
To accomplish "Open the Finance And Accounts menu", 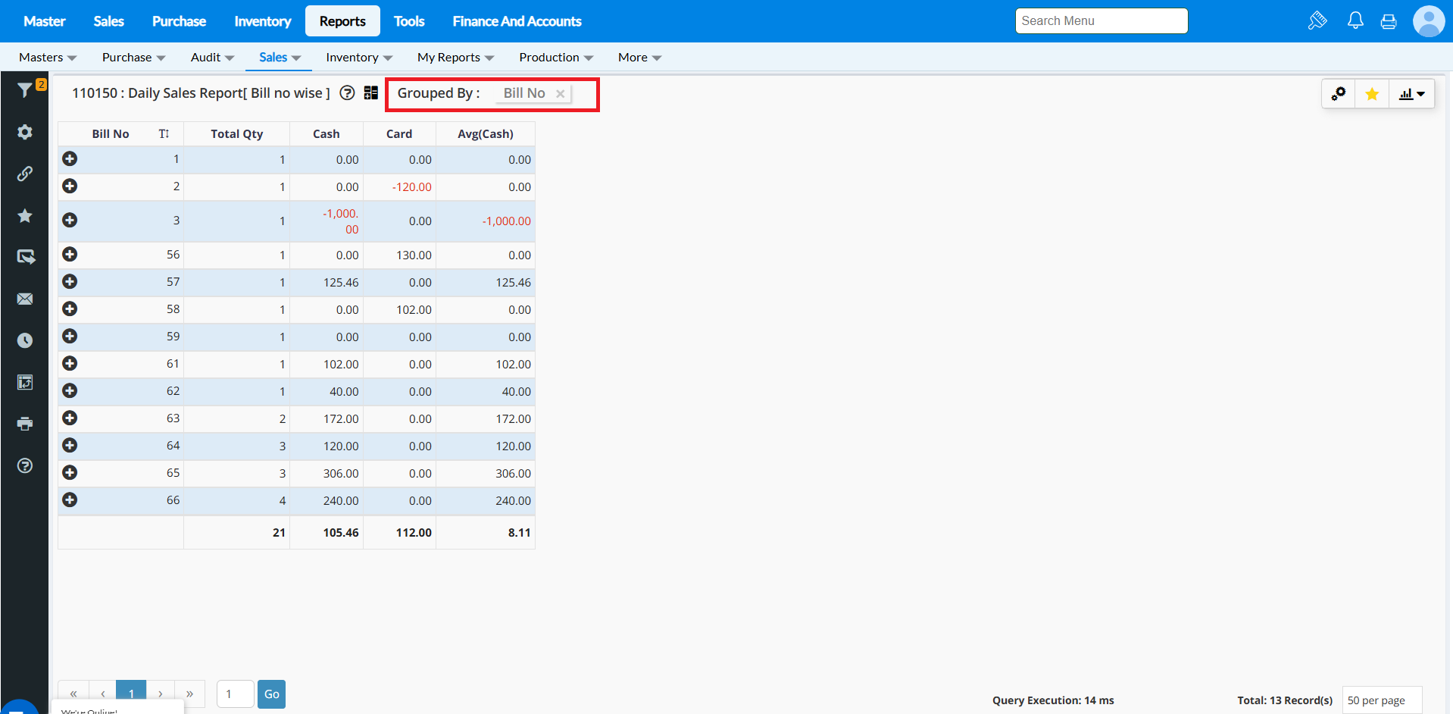I will [517, 21].
